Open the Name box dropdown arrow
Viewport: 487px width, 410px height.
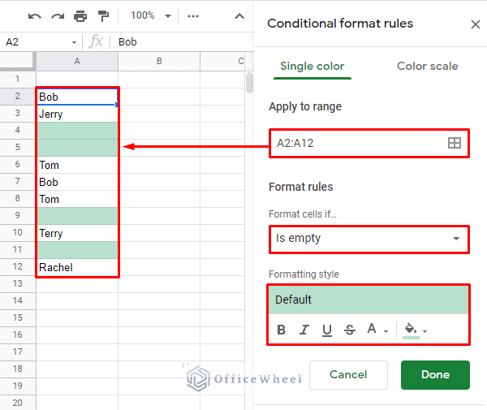tap(75, 41)
